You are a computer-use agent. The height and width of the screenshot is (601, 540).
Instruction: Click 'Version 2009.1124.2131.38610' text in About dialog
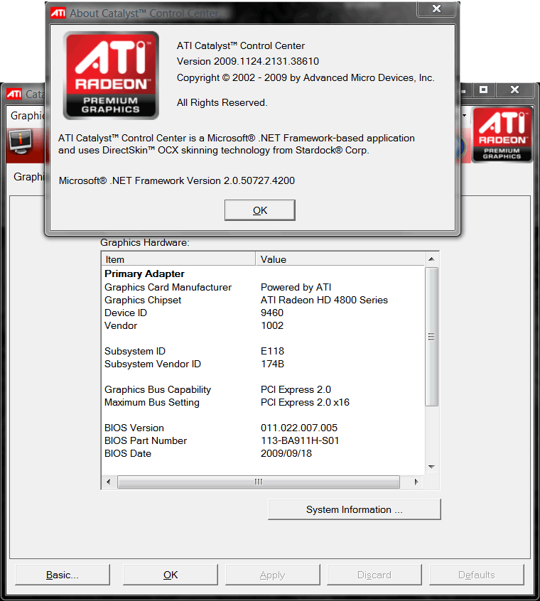[247, 61]
